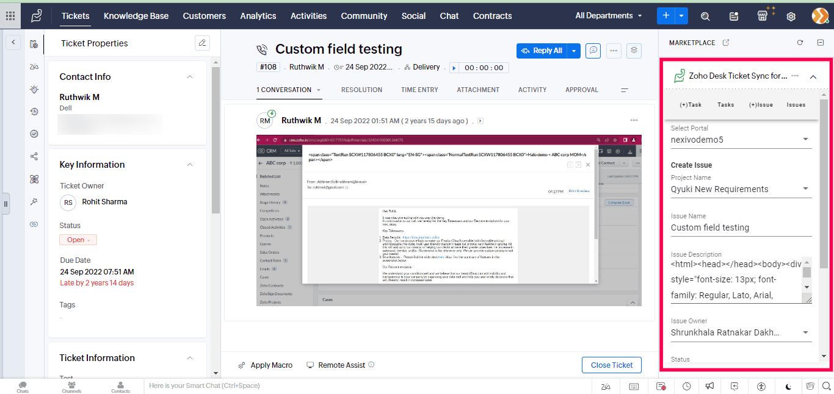Open the pin icon in side rail

[34, 201]
